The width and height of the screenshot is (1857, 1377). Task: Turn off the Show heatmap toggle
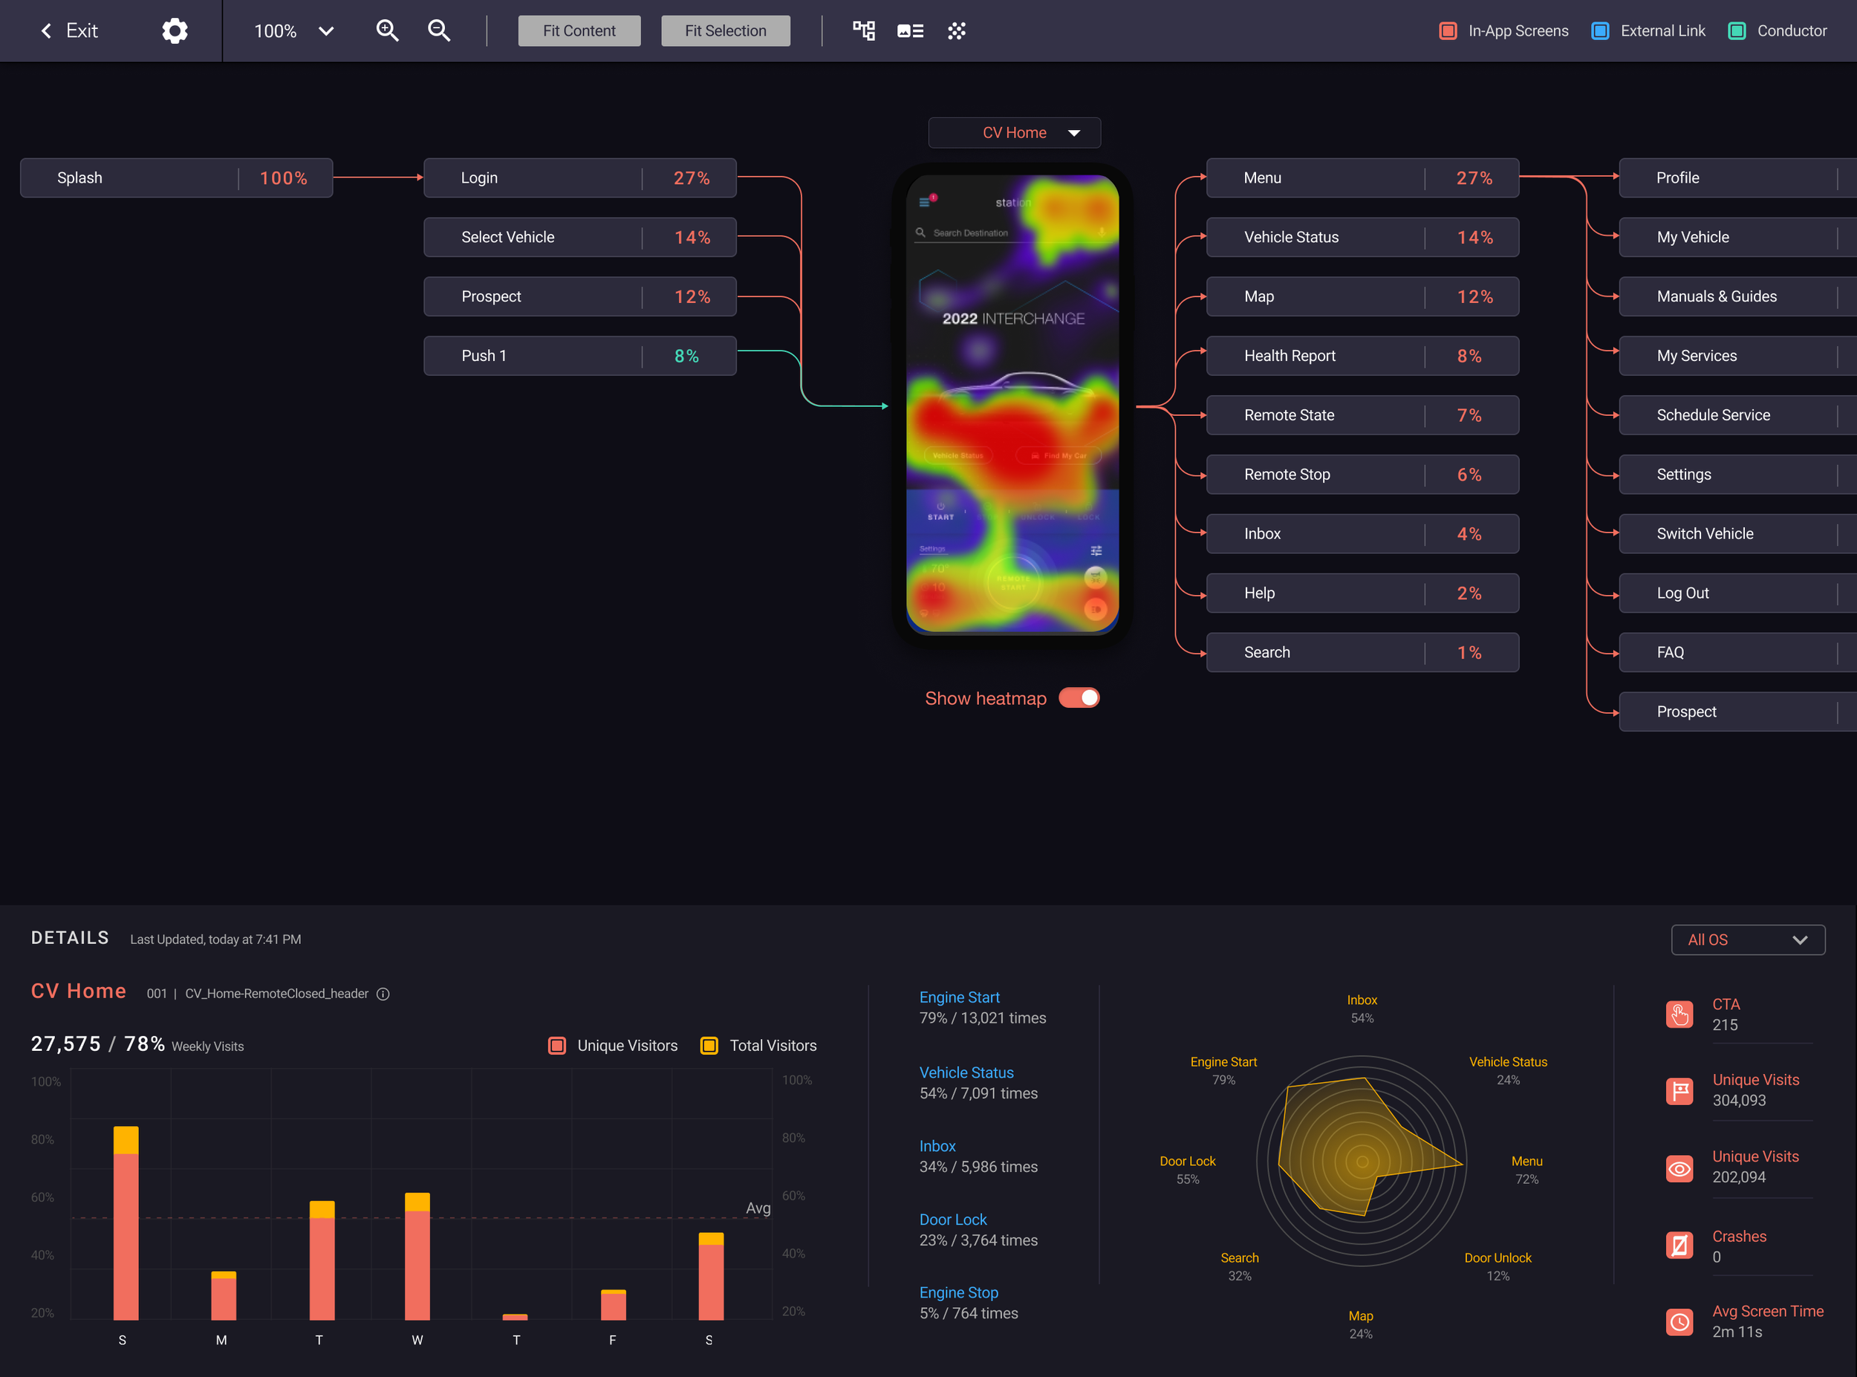click(x=1079, y=697)
